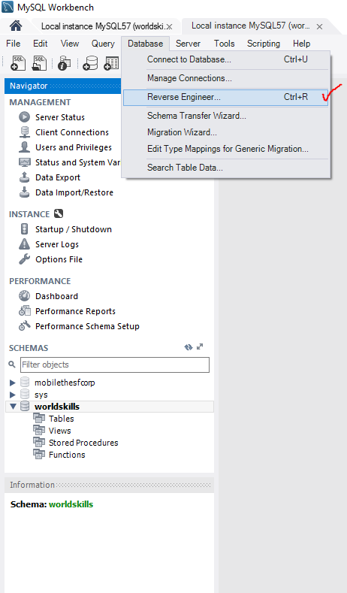Maximize the schemas panel arrows icon

click(x=200, y=346)
